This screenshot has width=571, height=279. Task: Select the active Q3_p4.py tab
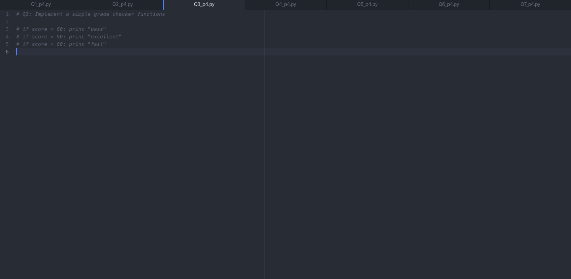click(204, 4)
